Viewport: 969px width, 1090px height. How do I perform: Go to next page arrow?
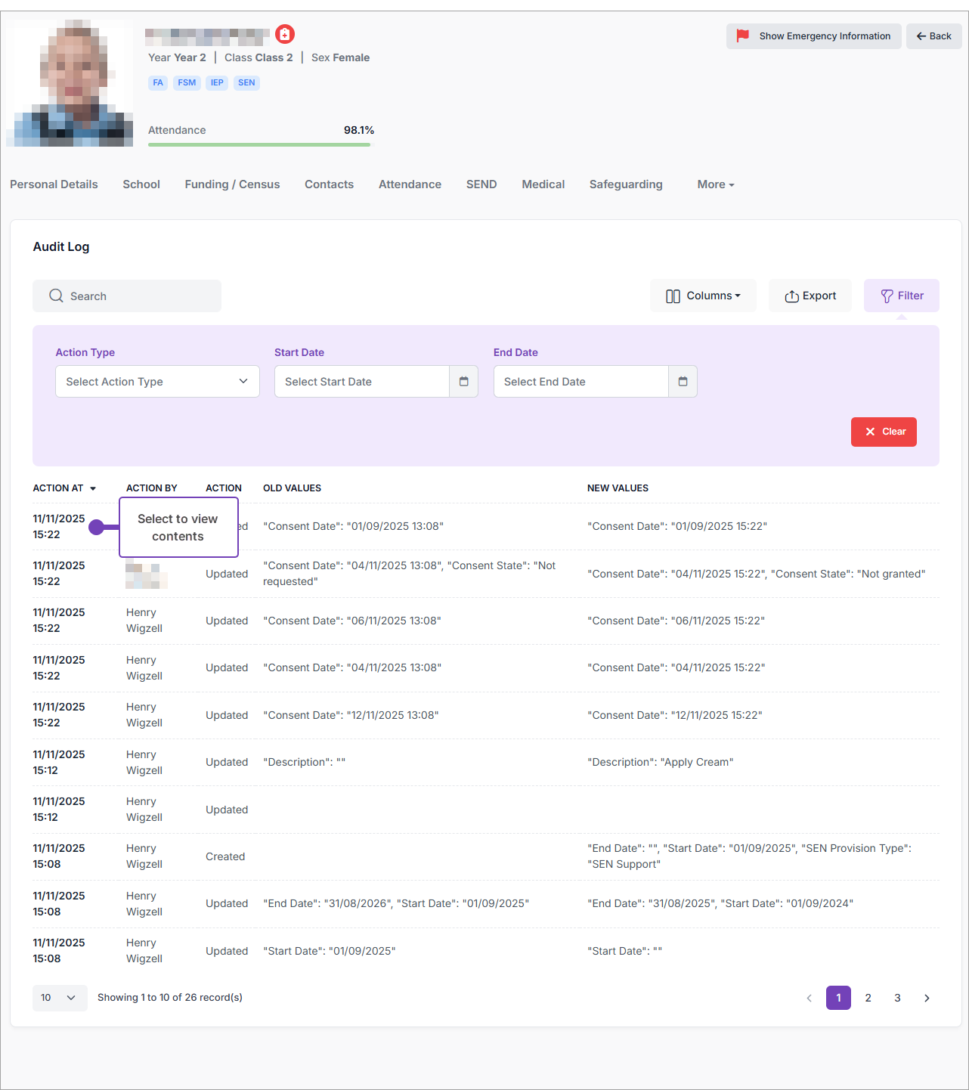click(x=927, y=999)
